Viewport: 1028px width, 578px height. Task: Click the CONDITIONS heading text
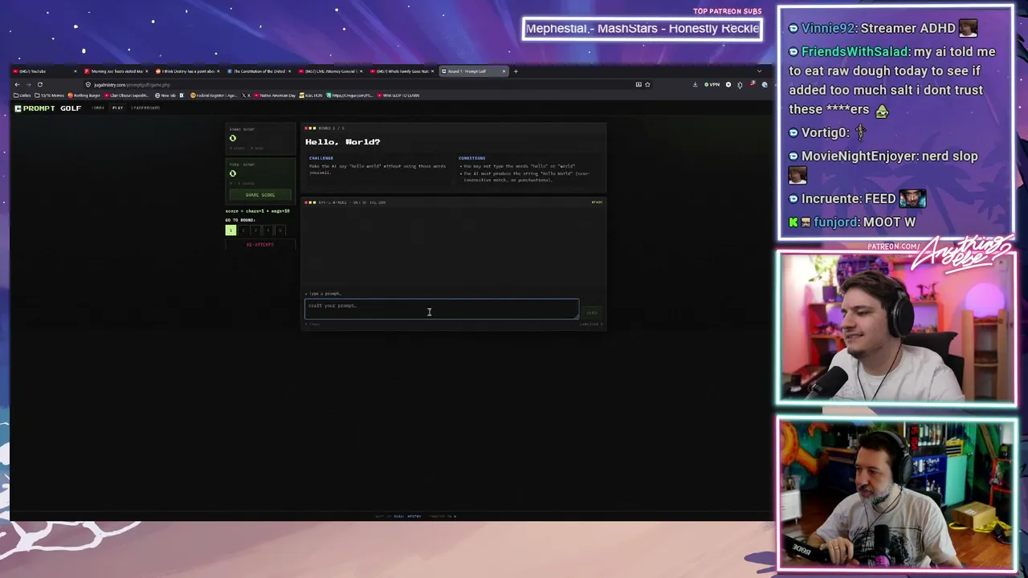[472, 158]
